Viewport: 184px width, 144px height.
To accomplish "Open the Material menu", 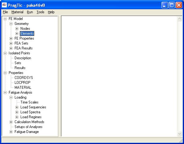I will tap(17, 12).
